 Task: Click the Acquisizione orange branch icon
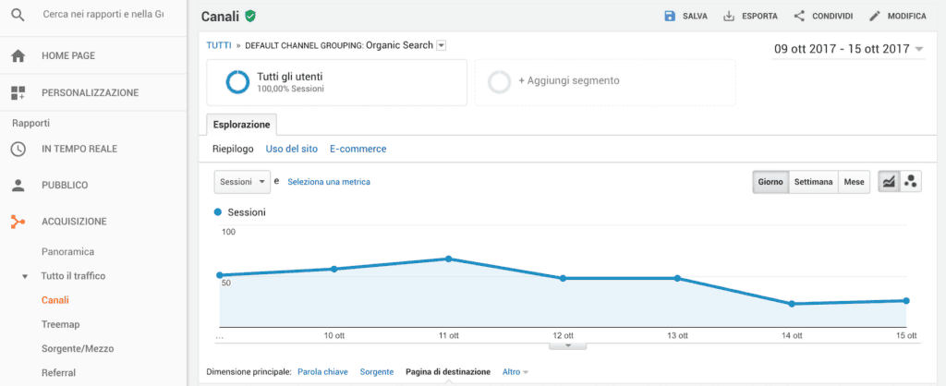18,222
